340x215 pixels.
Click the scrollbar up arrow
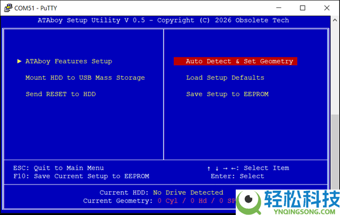click(x=335, y=20)
